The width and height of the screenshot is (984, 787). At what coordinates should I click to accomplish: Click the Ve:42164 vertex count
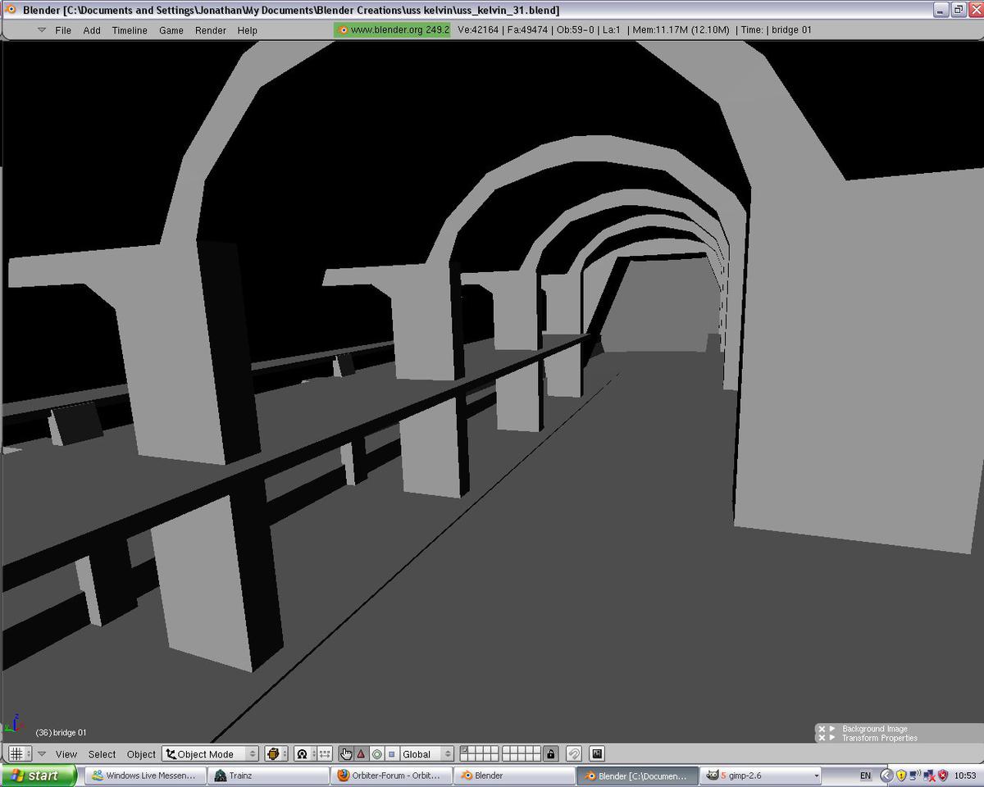(x=478, y=30)
